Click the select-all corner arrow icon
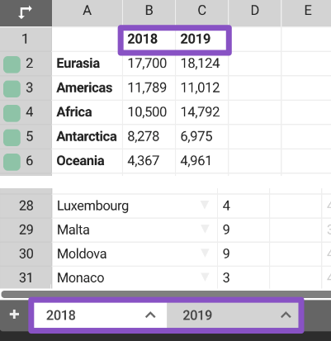The image size is (331, 341). tap(25, 12)
